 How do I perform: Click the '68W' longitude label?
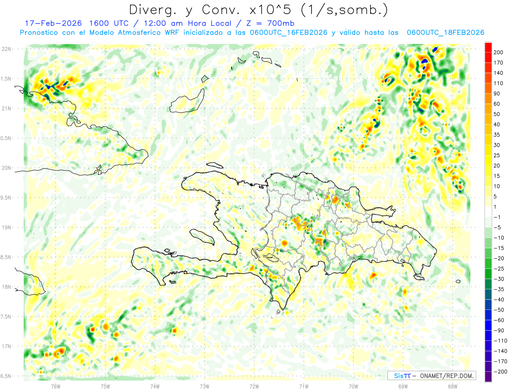point(453,386)
